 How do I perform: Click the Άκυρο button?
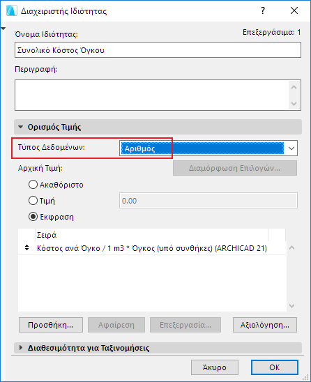[215, 367]
